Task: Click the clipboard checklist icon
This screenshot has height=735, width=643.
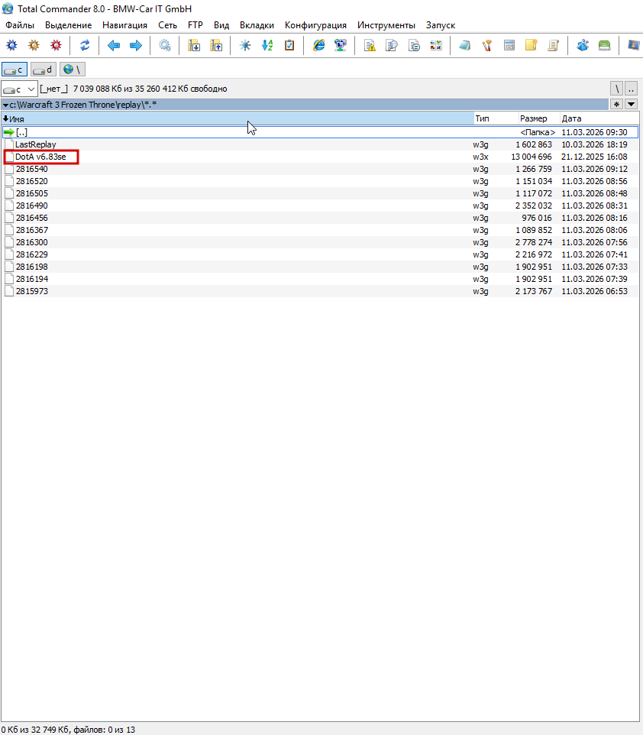Action: click(x=289, y=46)
